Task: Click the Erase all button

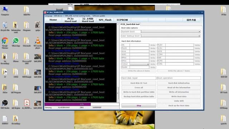Action: pos(139,87)
